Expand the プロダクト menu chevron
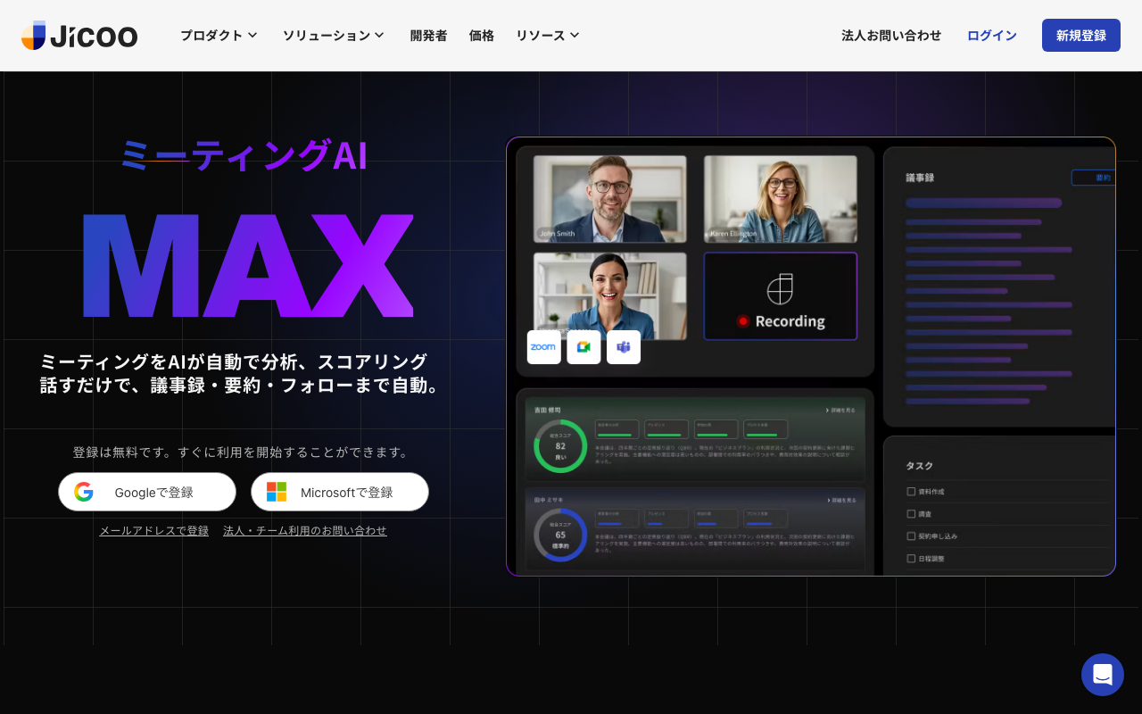Screen dimensions: 1142x714 (252, 36)
